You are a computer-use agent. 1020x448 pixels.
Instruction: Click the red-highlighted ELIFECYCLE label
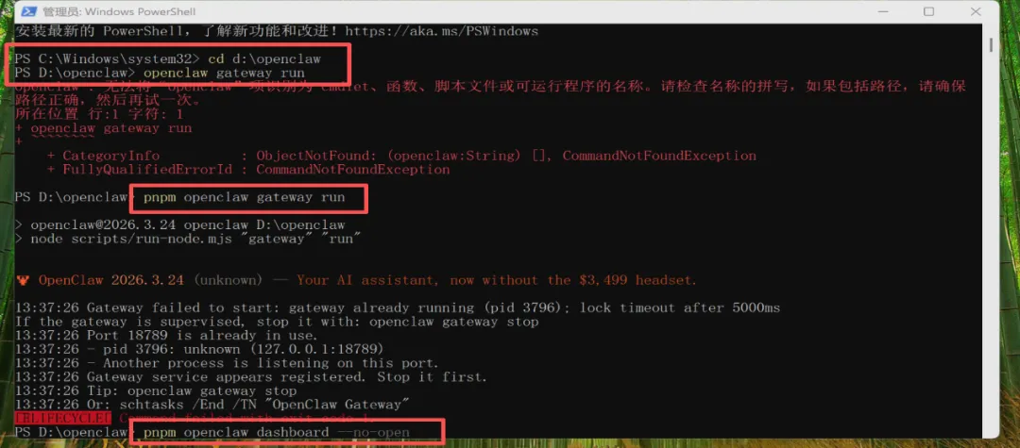(63, 418)
